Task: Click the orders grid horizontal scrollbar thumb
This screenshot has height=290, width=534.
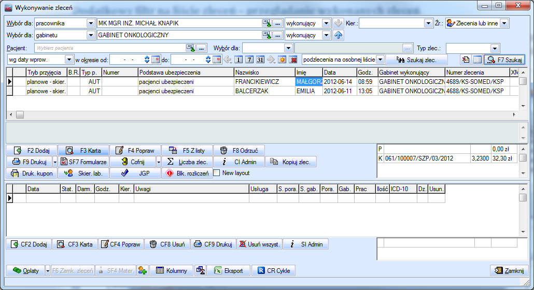Action: click(20, 115)
